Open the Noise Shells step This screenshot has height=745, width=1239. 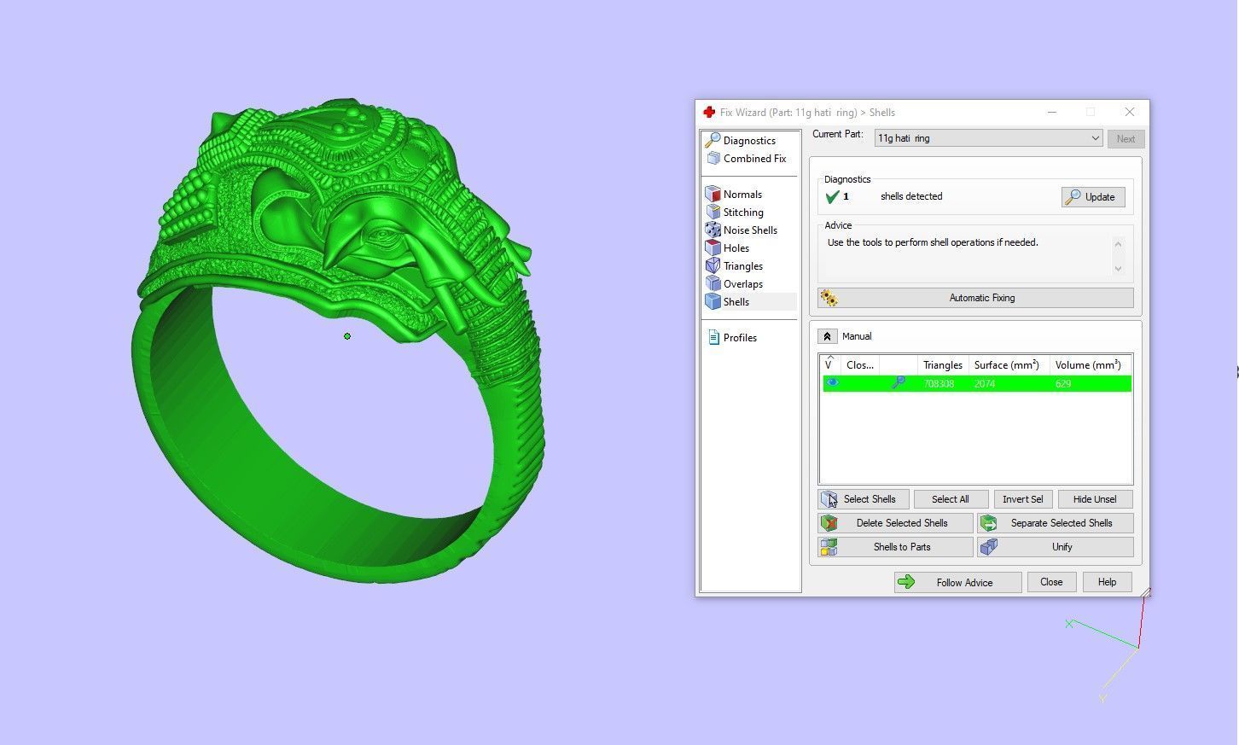[742, 230]
